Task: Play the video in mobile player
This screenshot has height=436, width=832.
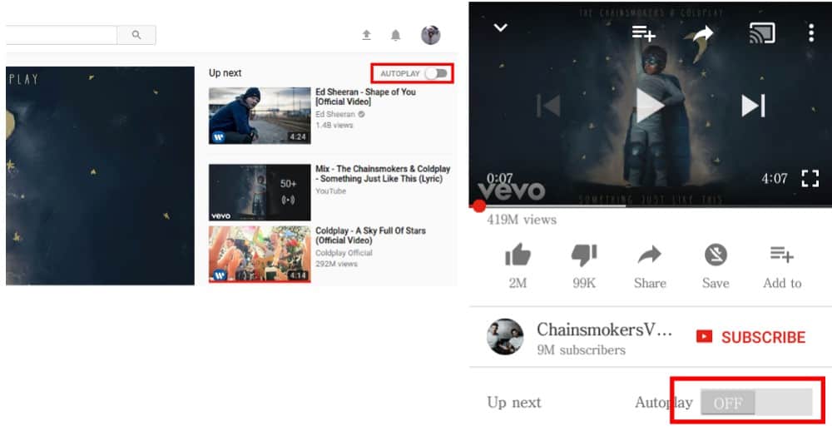Action: pos(650,106)
